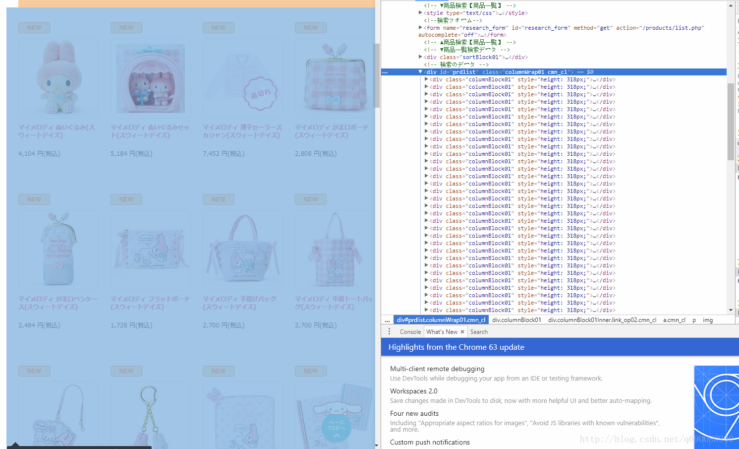The width and height of the screenshot is (739, 449).
Task: Click the 検索フォーム comment line
Action: (x=453, y=20)
